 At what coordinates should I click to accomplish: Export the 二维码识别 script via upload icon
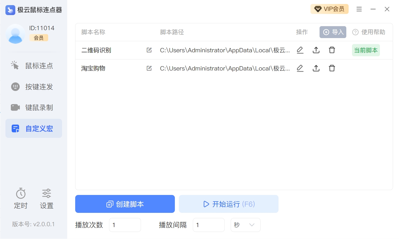pyautogui.click(x=316, y=50)
